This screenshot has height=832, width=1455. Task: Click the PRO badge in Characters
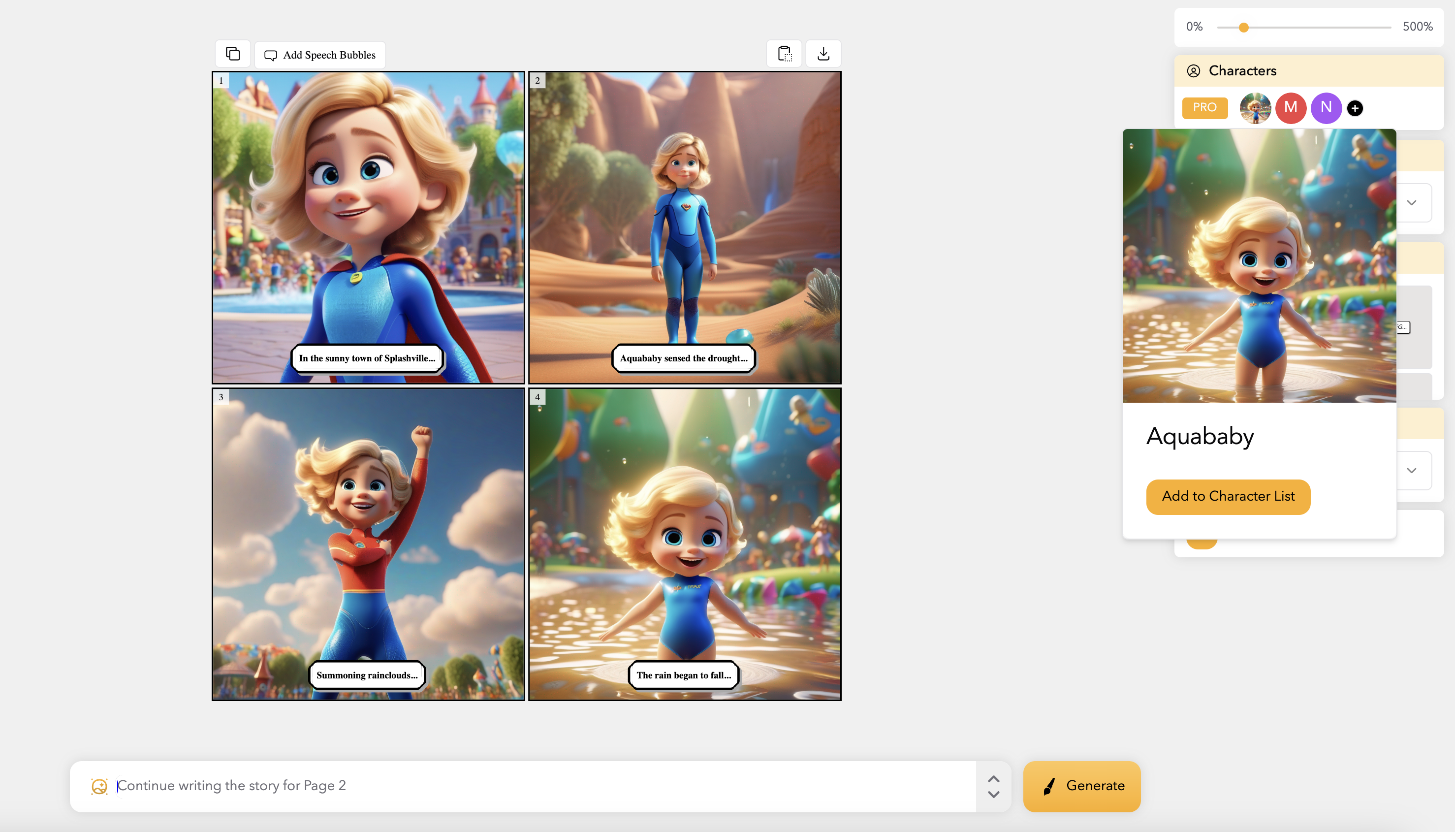pyautogui.click(x=1204, y=107)
